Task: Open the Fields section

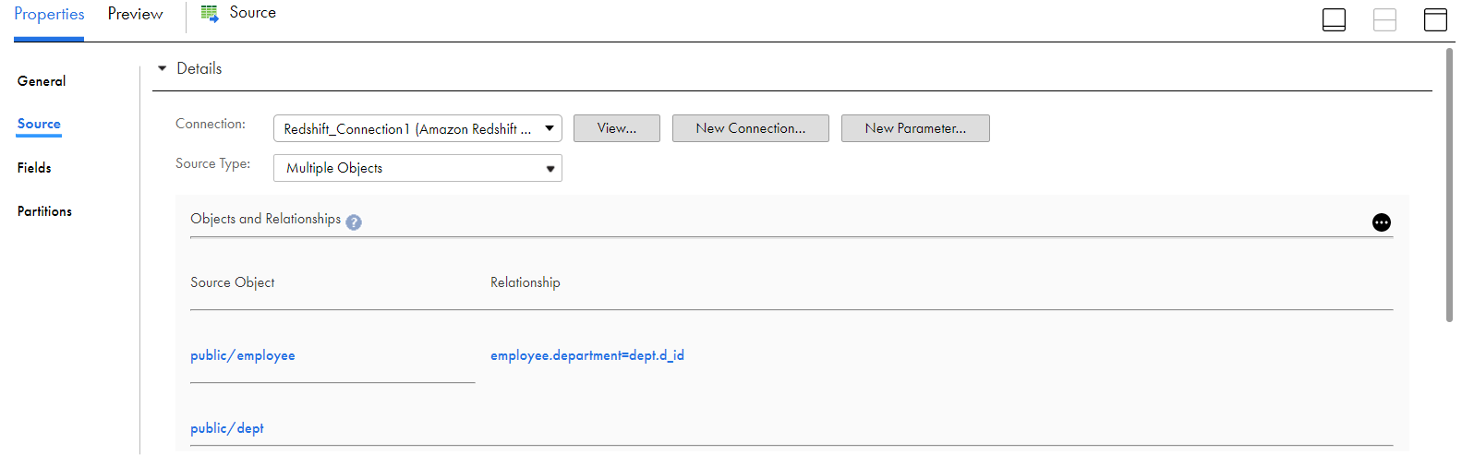Action: [34, 168]
